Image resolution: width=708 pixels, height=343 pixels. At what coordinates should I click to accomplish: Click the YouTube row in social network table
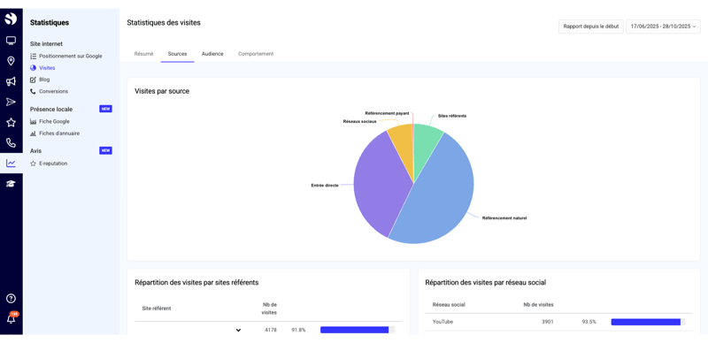tap(558, 322)
